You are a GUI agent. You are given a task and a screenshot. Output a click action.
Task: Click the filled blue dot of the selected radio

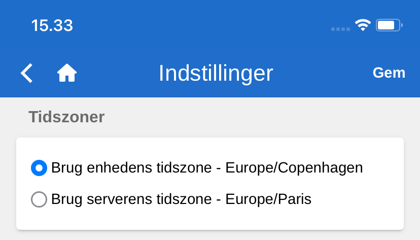point(39,168)
